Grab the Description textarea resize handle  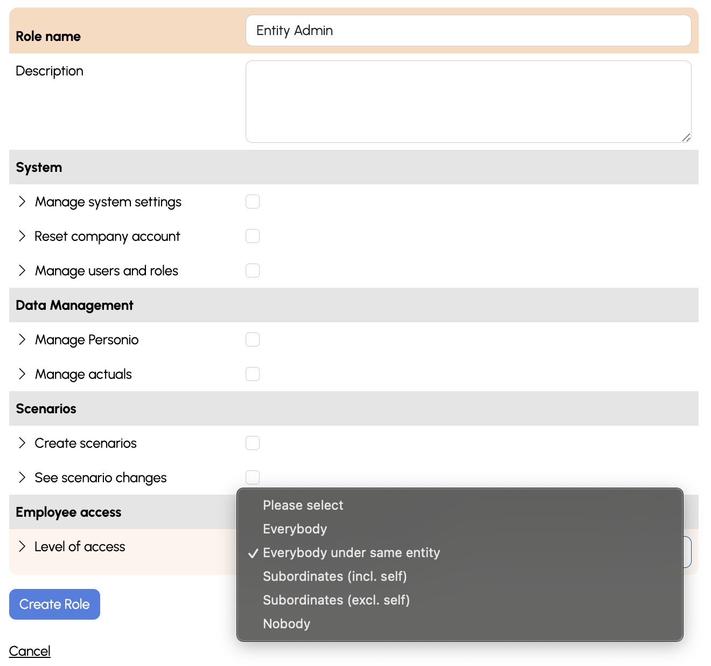coord(686,137)
